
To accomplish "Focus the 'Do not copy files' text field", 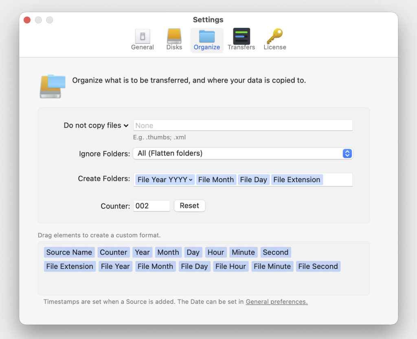I will 243,125.
